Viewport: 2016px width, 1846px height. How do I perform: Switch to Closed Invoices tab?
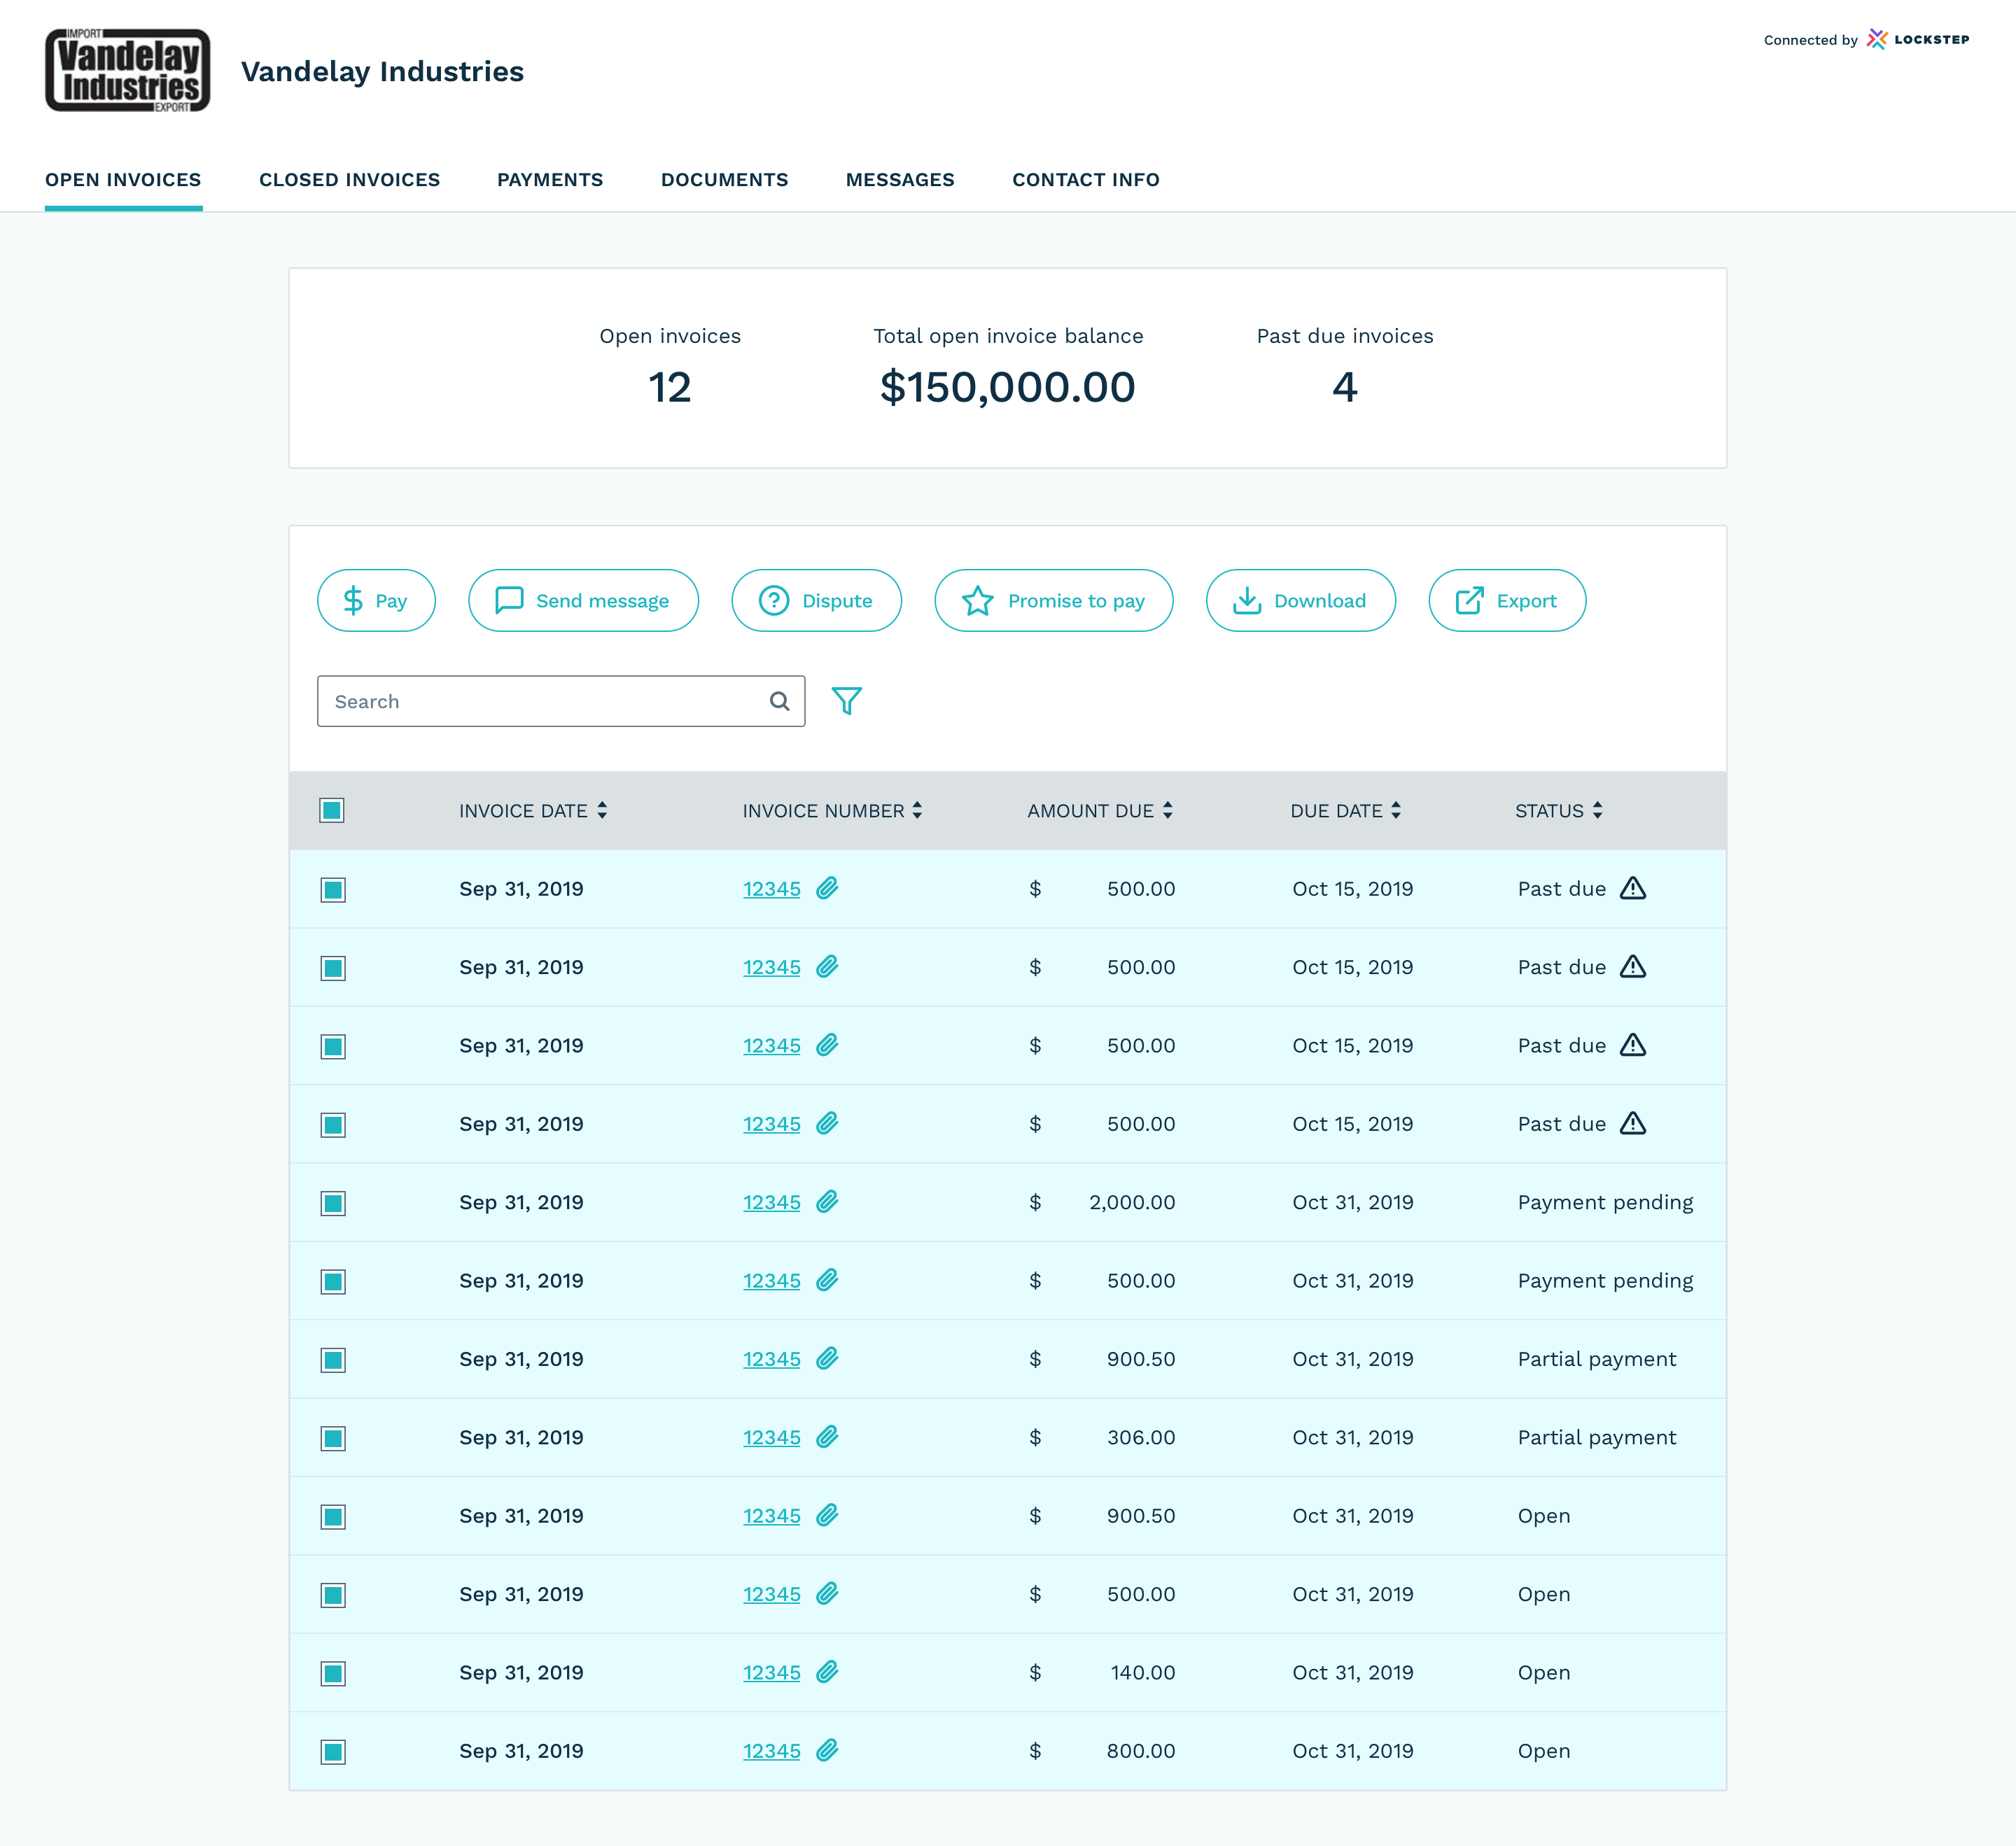(348, 179)
